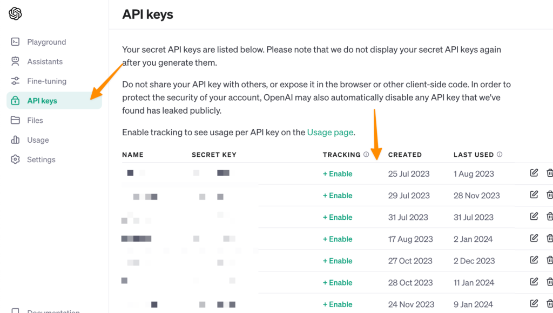Delete the key created 31 Jul 2023
553x313 pixels.
pyautogui.click(x=549, y=217)
